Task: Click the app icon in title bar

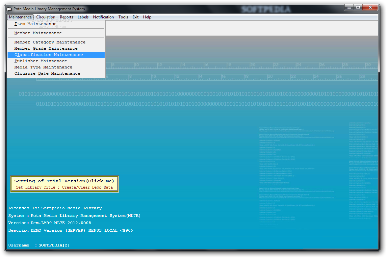Action: click(9, 9)
